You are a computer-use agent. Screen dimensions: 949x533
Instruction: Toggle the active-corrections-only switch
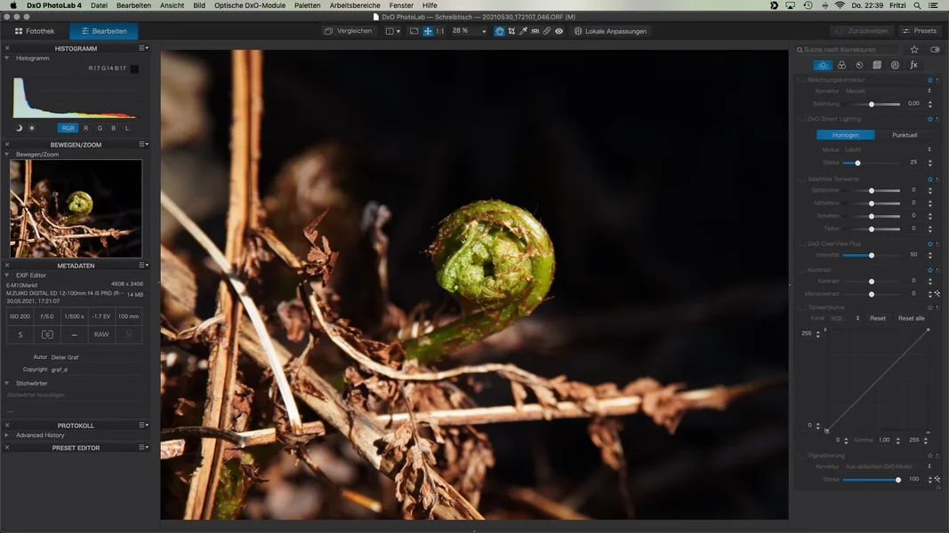pyautogui.click(x=935, y=50)
